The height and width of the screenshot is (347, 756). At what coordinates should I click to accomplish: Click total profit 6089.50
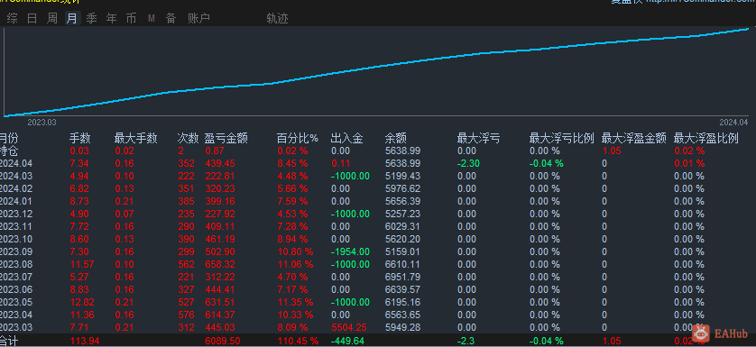(223, 342)
